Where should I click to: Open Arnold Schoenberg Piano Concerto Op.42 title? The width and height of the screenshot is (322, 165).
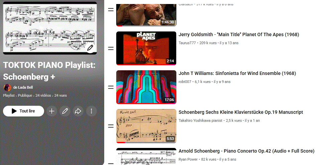click(247, 151)
